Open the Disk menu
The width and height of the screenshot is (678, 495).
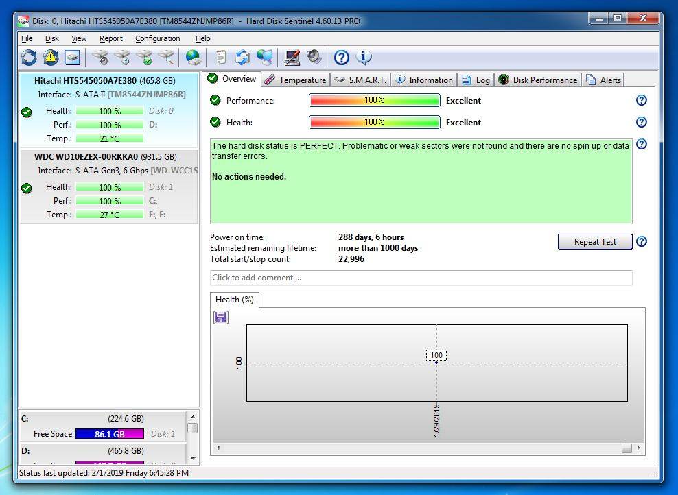(52, 38)
